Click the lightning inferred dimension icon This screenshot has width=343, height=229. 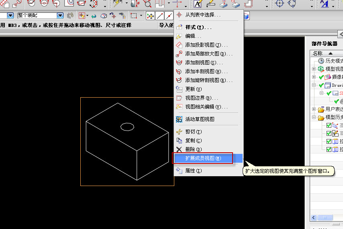117,3
